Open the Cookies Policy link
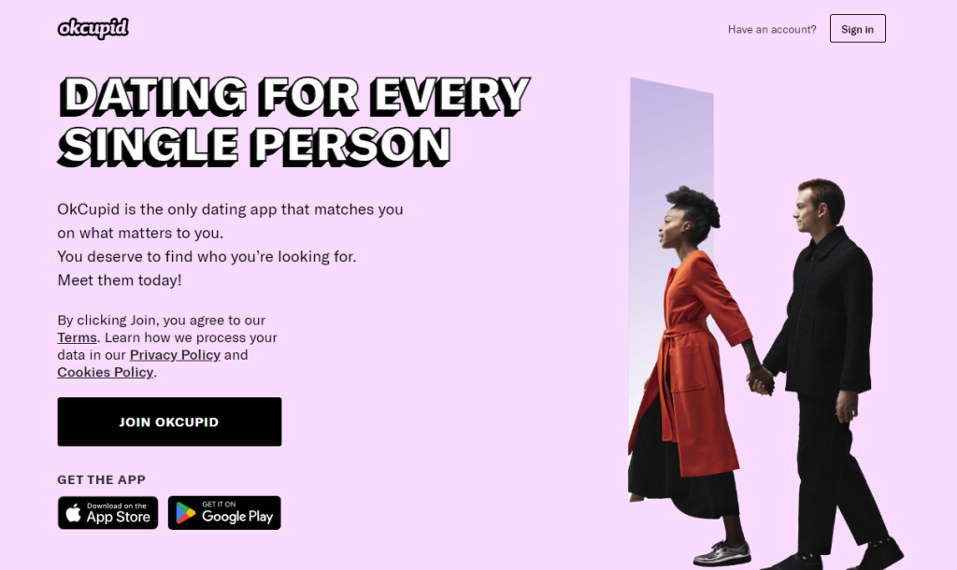957x570 pixels. [x=105, y=372]
